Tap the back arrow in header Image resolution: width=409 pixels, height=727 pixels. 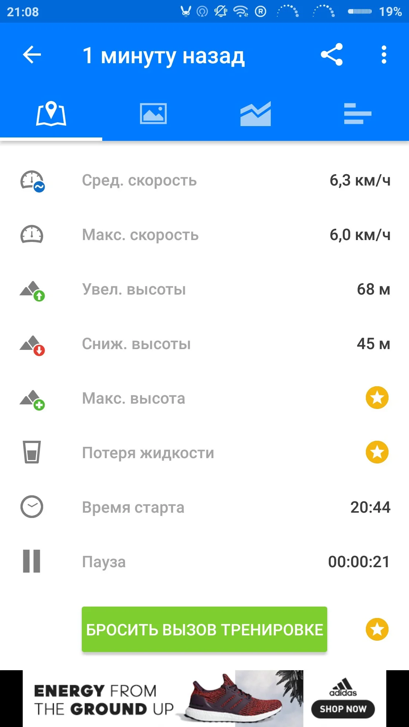(32, 55)
